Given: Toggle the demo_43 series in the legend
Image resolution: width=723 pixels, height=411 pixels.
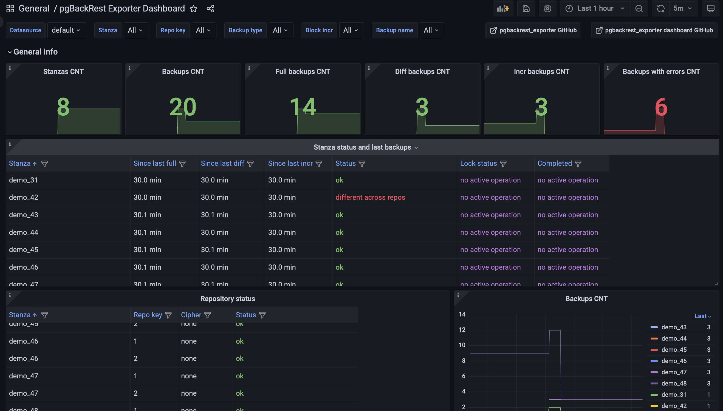Looking at the screenshot, I should [674, 327].
